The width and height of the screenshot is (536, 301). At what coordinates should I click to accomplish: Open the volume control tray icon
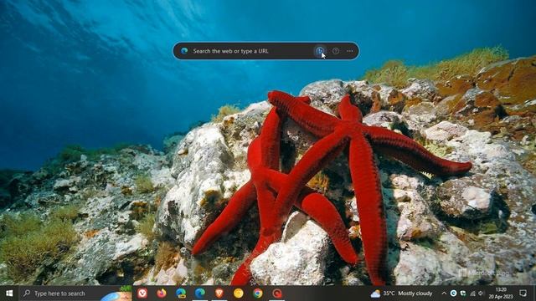coord(482,293)
